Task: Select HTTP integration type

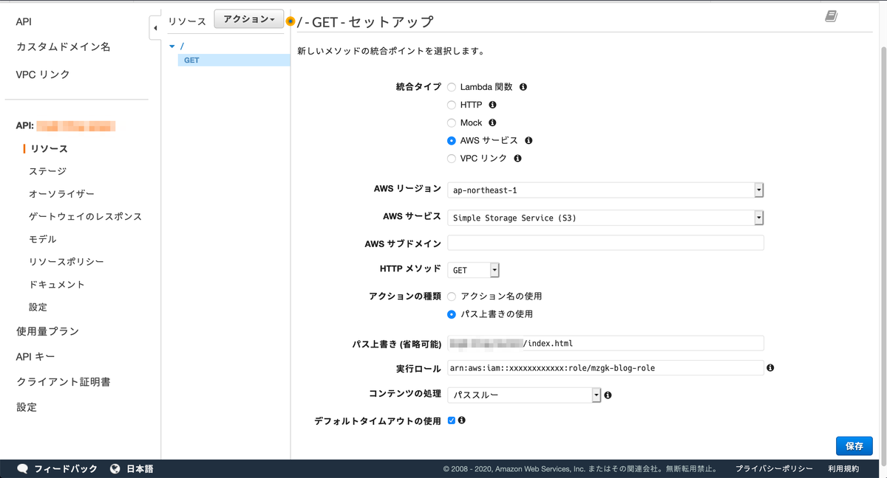Action: [452, 105]
